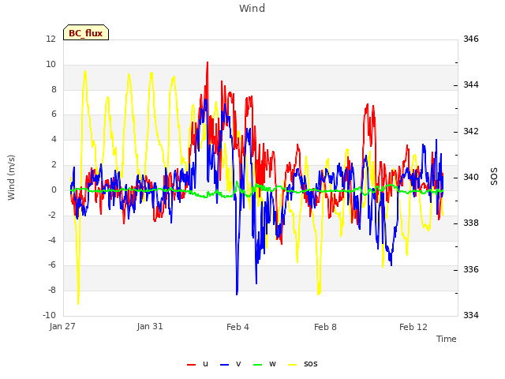
Task: Click the left axis value '10'
Action: tap(50, 64)
